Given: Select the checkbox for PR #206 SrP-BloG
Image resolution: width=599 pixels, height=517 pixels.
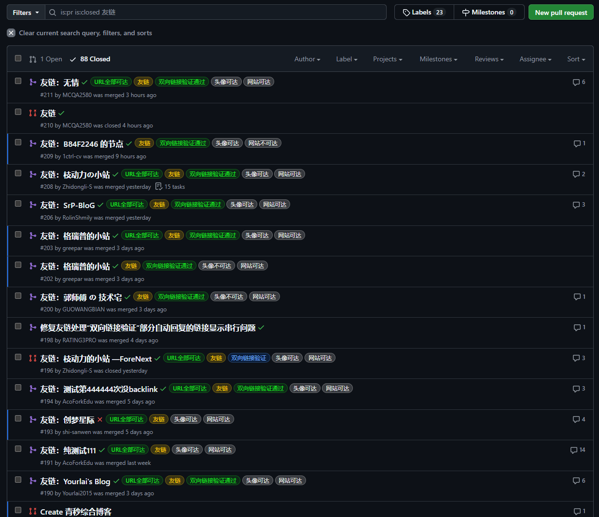Looking at the screenshot, I should pyautogui.click(x=18, y=204).
